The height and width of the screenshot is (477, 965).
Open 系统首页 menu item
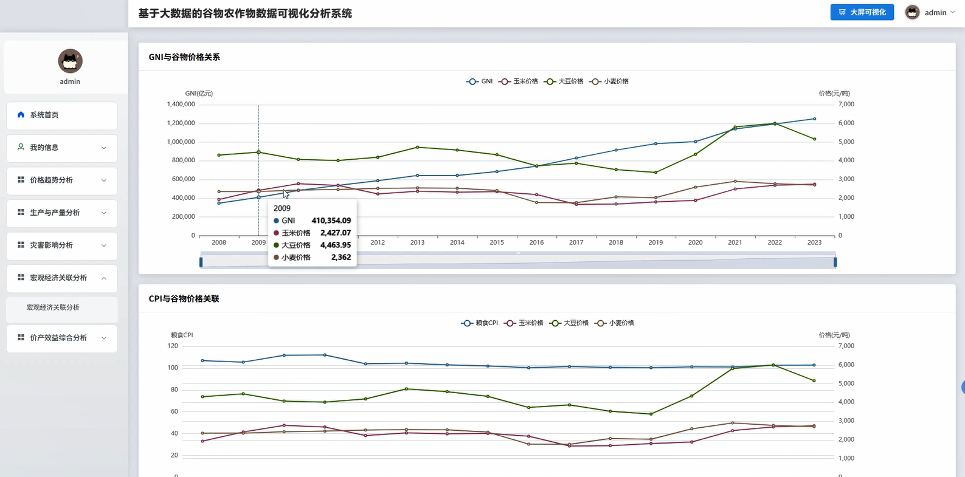pyautogui.click(x=61, y=115)
